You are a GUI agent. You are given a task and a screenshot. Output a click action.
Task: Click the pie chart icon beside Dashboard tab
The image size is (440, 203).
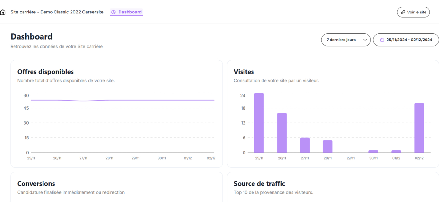(113, 12)
